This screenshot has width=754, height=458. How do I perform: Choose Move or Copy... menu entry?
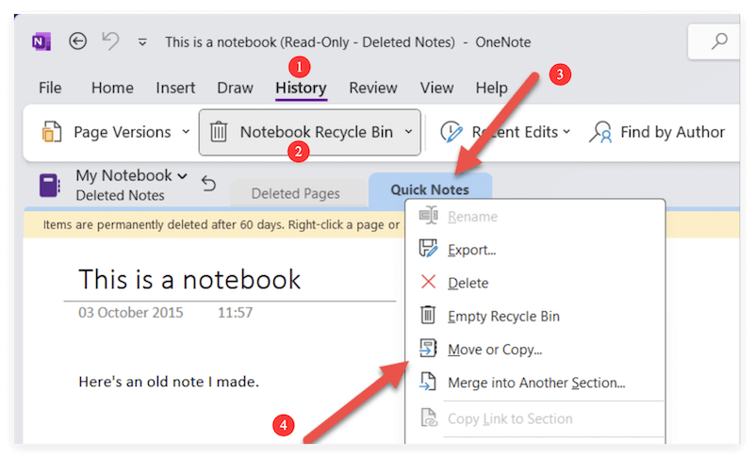(x=495, y=350)
